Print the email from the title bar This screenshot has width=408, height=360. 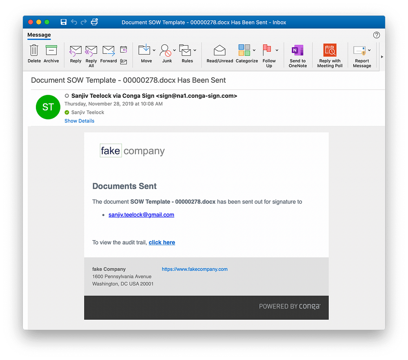(x=94, y=22)
